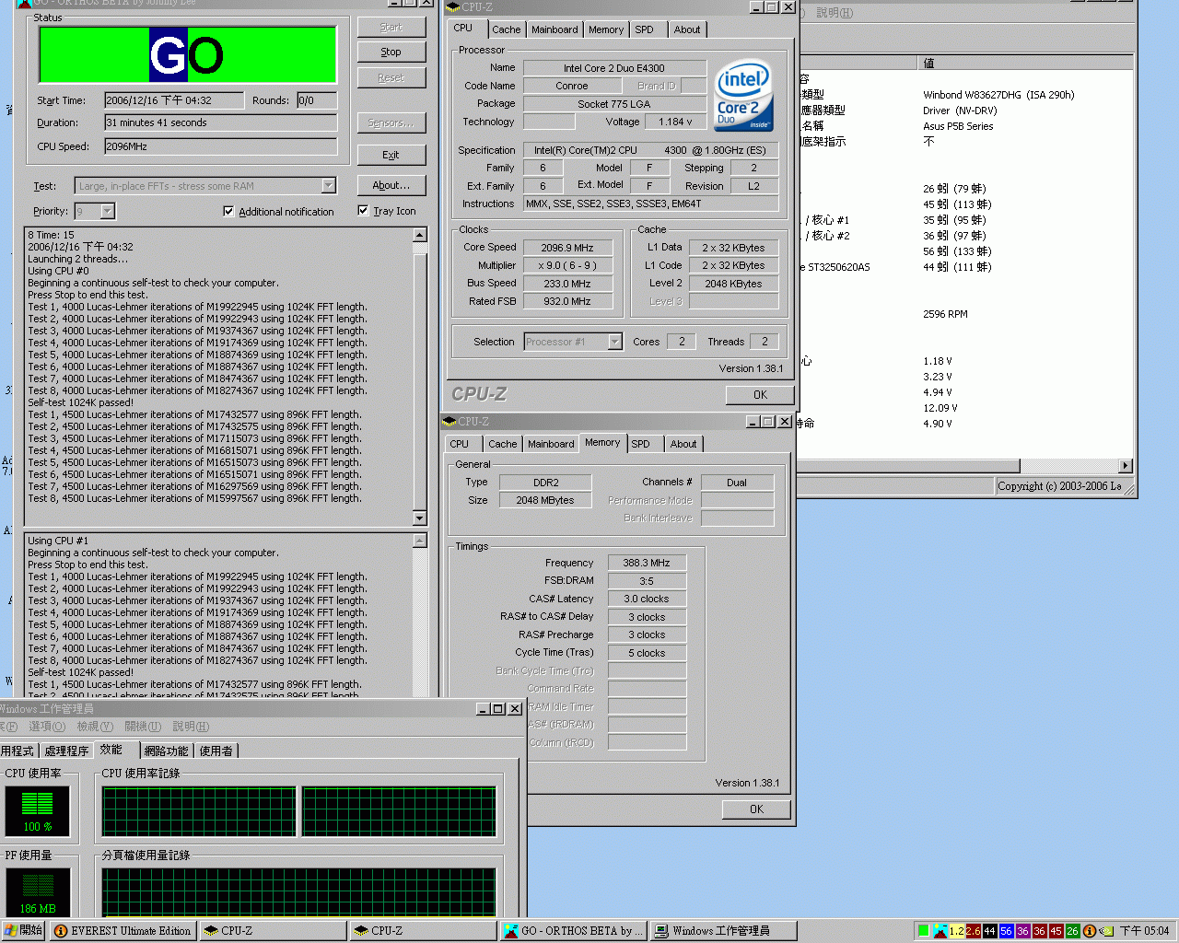This screenshot has height=943, width=1179.
Task: Activate CPU-Z taskbar button beside EVEREST
Action: (273, 931)
